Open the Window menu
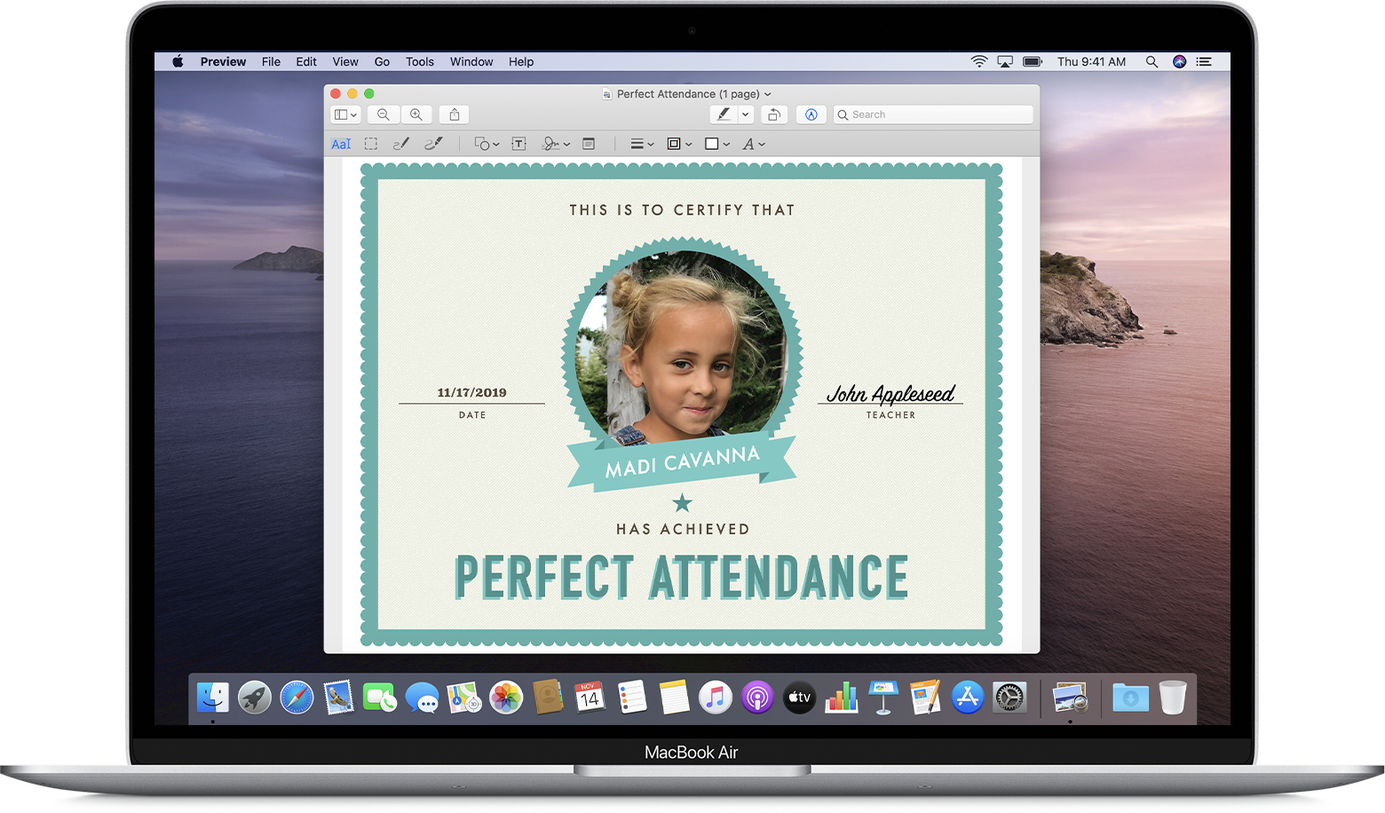Viewport: 1385px width, 813px height. [471, 61]
